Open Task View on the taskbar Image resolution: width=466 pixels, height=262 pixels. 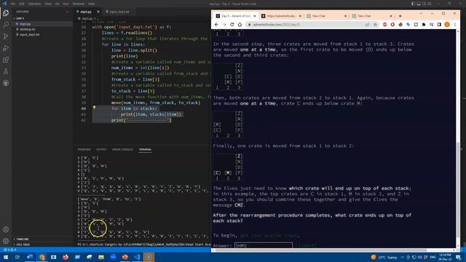17,257
